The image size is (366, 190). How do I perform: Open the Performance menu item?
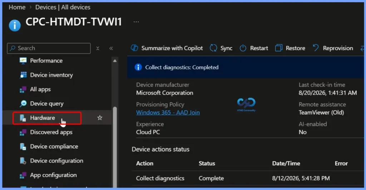[46, 61]
